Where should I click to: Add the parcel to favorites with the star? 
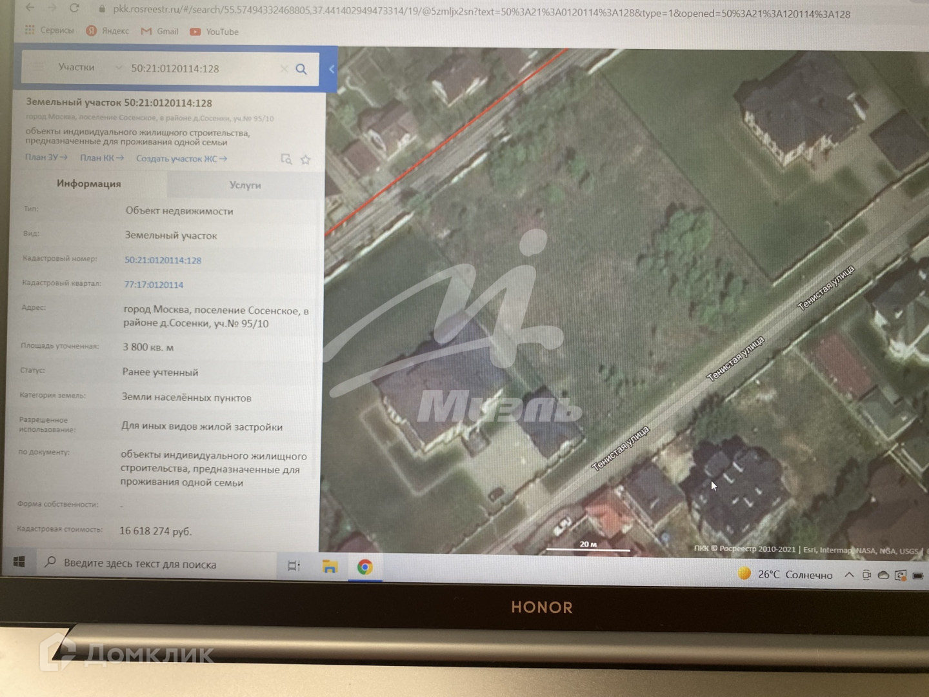pyautogui.click(x=306, y=159)
